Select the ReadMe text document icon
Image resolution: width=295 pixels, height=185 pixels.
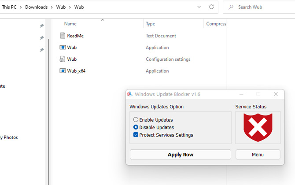[x=63, y=36]
